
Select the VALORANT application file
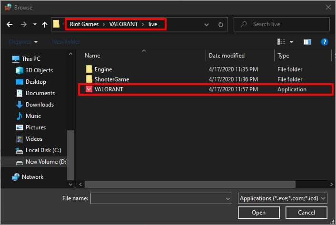[x=206, y=89]
